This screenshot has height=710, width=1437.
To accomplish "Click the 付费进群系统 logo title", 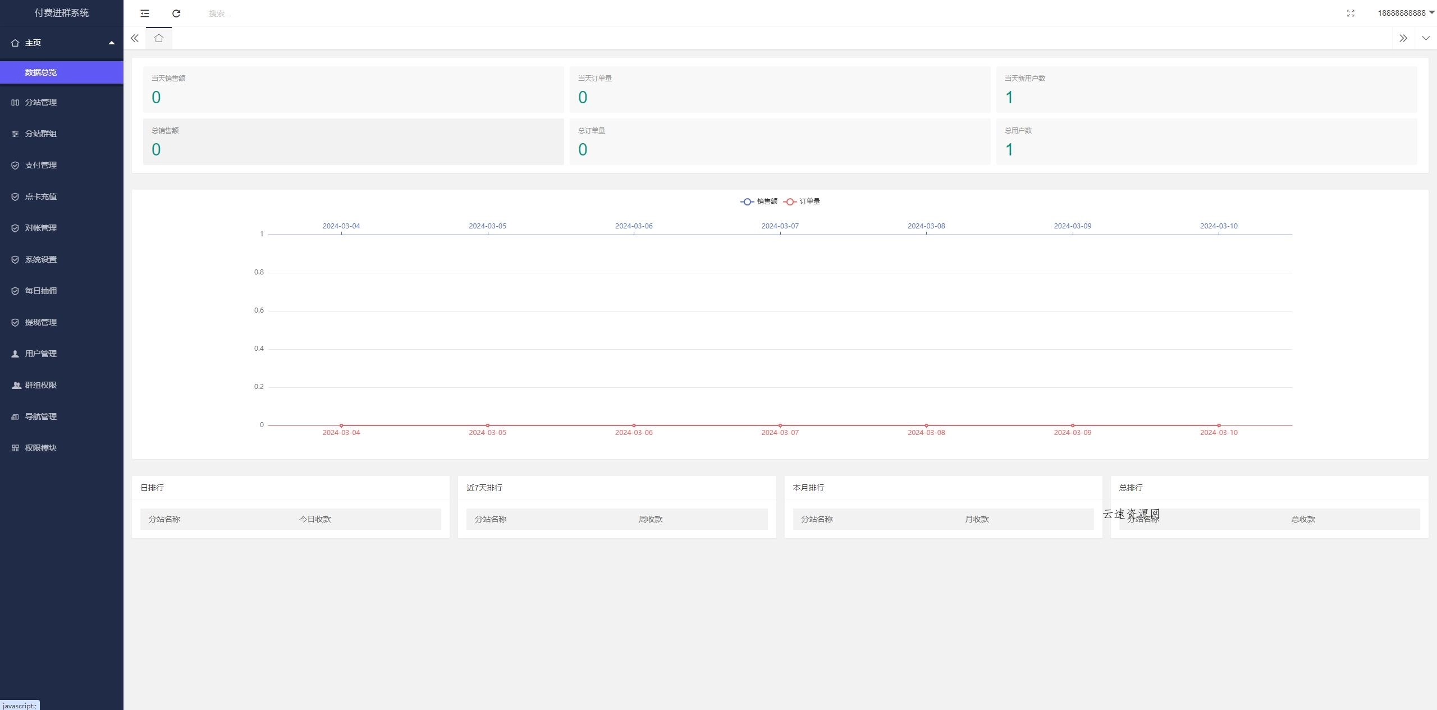I will coord(61,13).
